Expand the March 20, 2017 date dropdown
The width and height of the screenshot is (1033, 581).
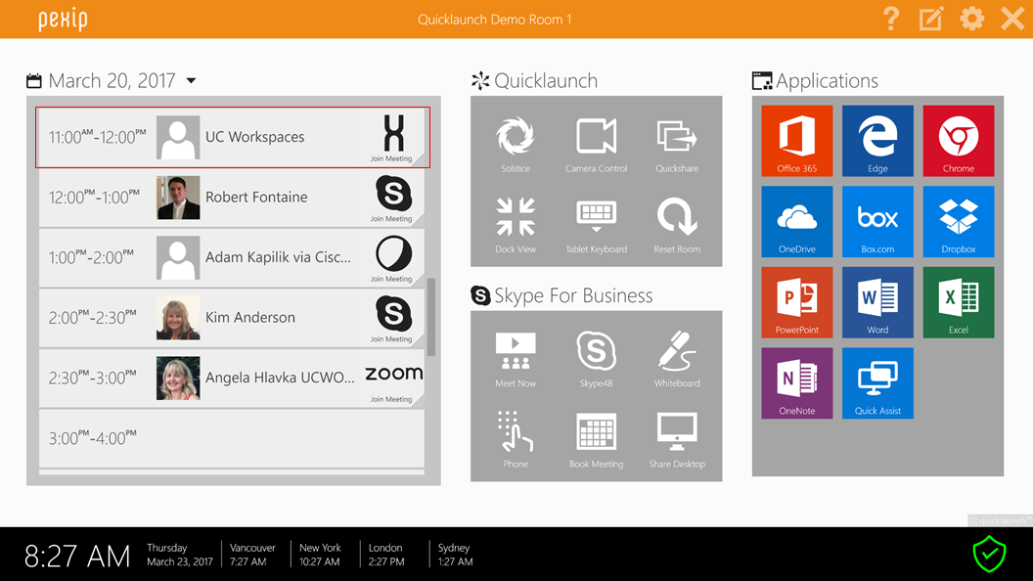point(191,80)
